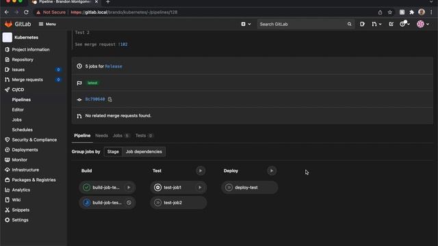Reload the page in browser
Screen dimensions: 438x246
[26, 12]
